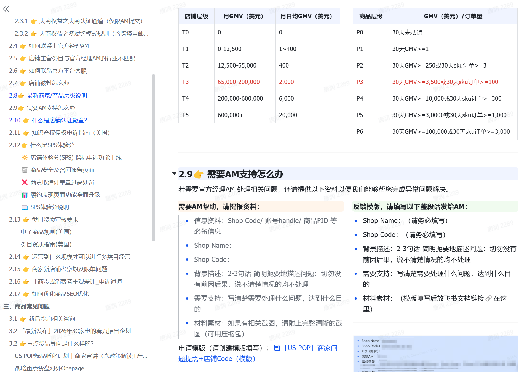This screenshot has height=372, width=527.
Task: Open the blurred template screenshot thumbnail
Action: [x=435, y=354]
